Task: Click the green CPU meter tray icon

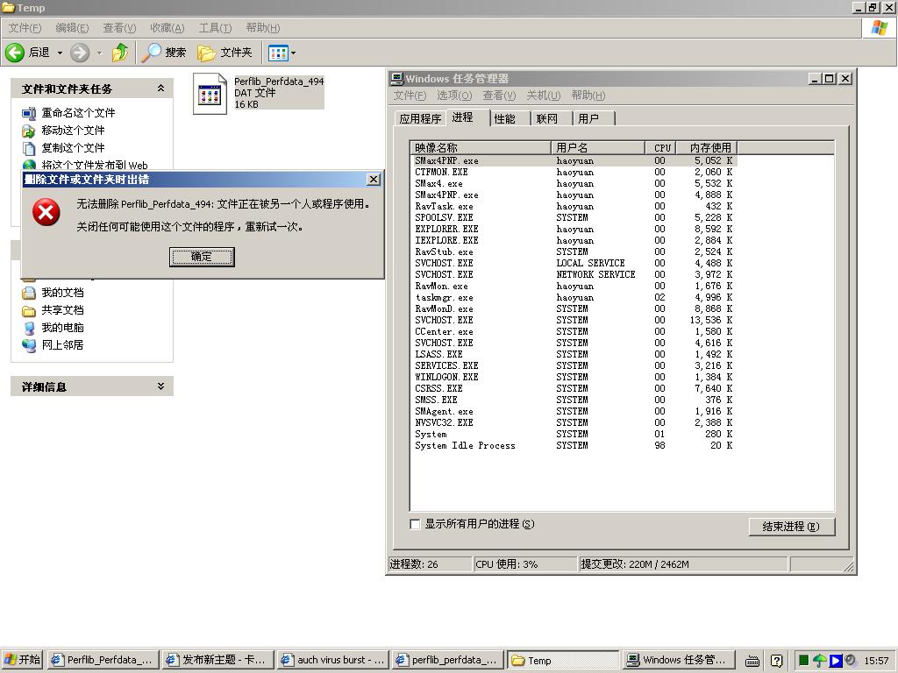Action: (x=803, y=661)
